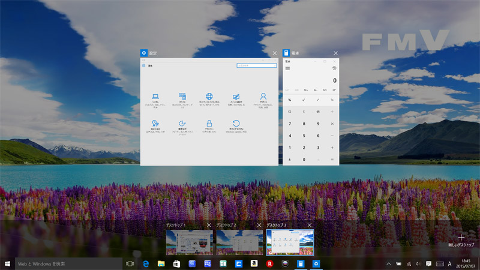Click the Settings gear icon on the taskbar
480x270 pixels.
pos(316,264)
